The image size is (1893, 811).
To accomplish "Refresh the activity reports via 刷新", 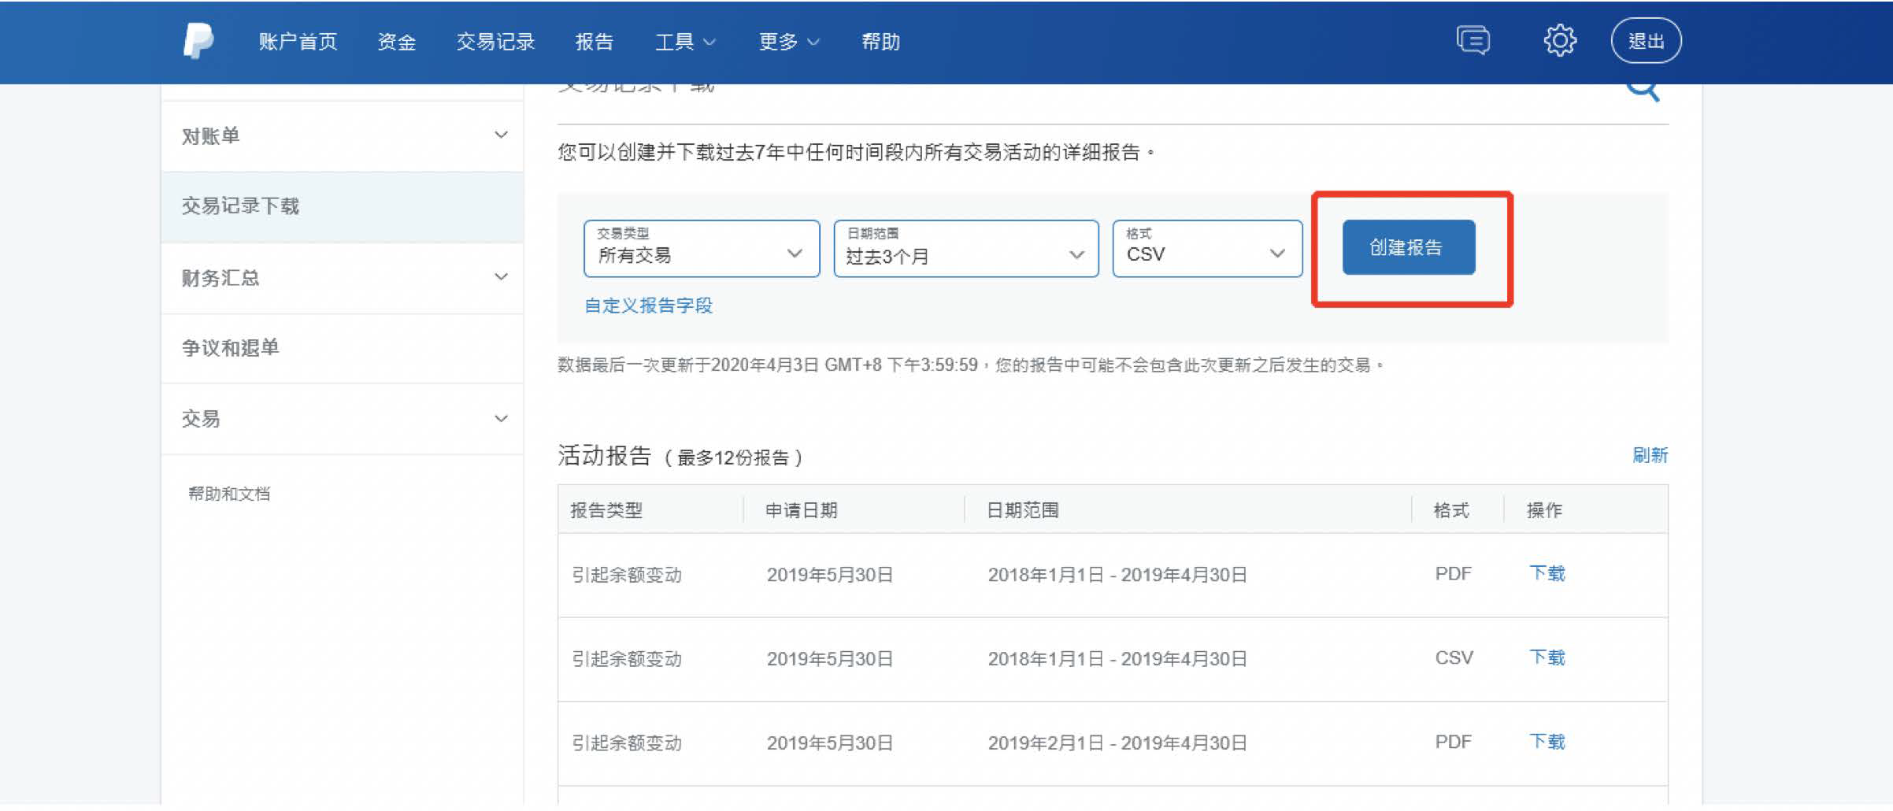I will pos(1652,455).
